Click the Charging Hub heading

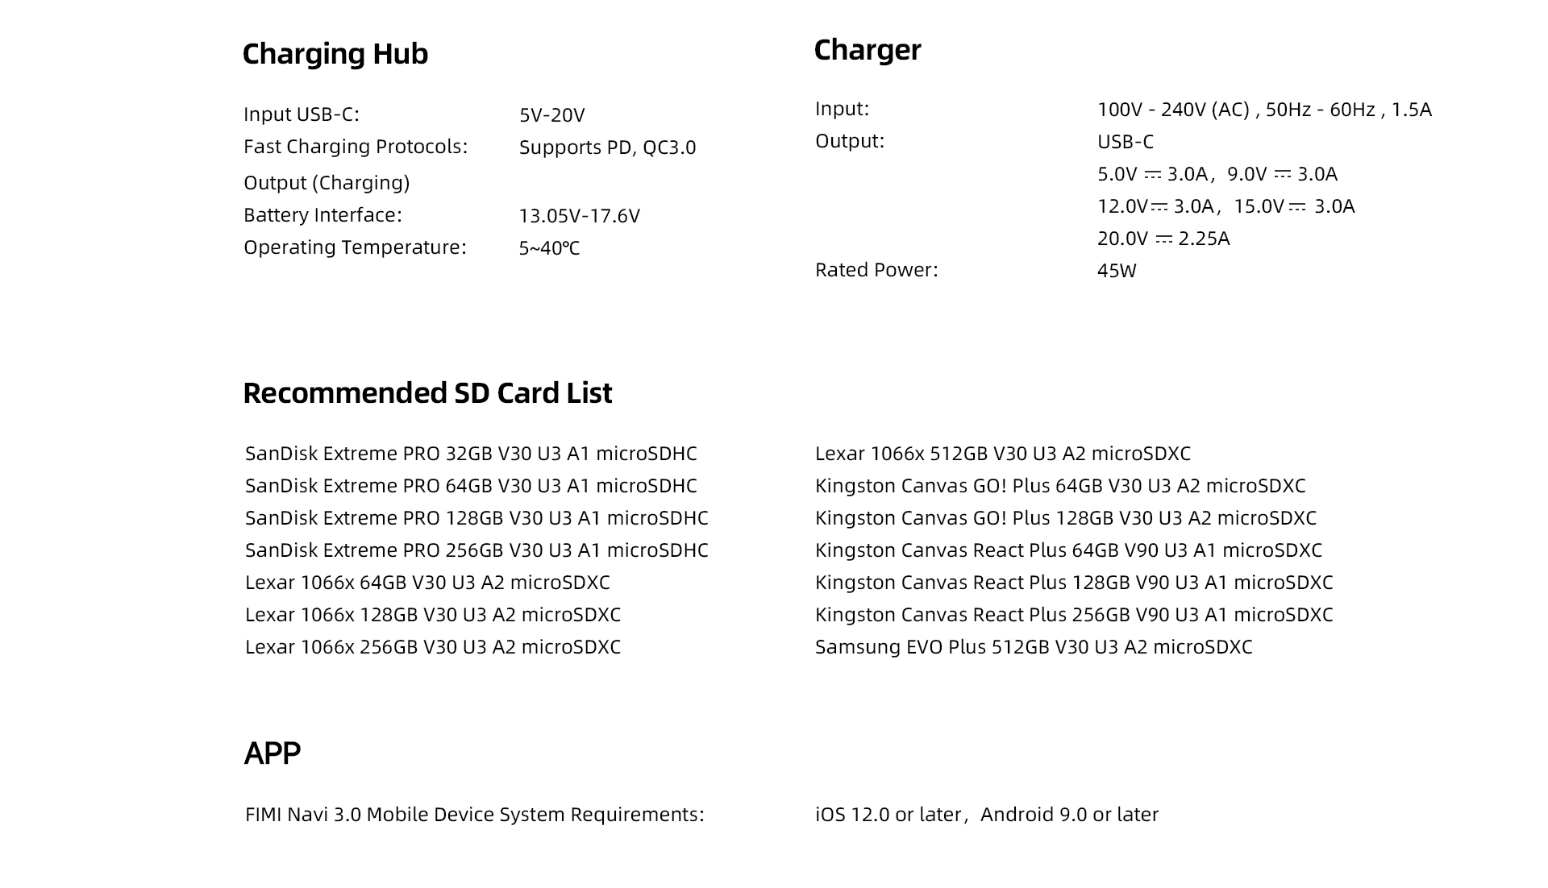(335, 54)
